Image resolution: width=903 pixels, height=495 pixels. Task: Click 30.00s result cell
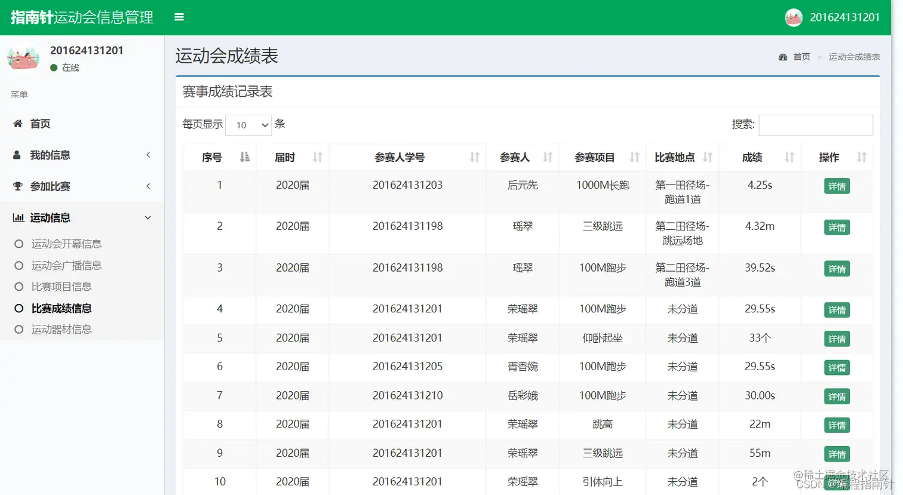pos(760,395)
